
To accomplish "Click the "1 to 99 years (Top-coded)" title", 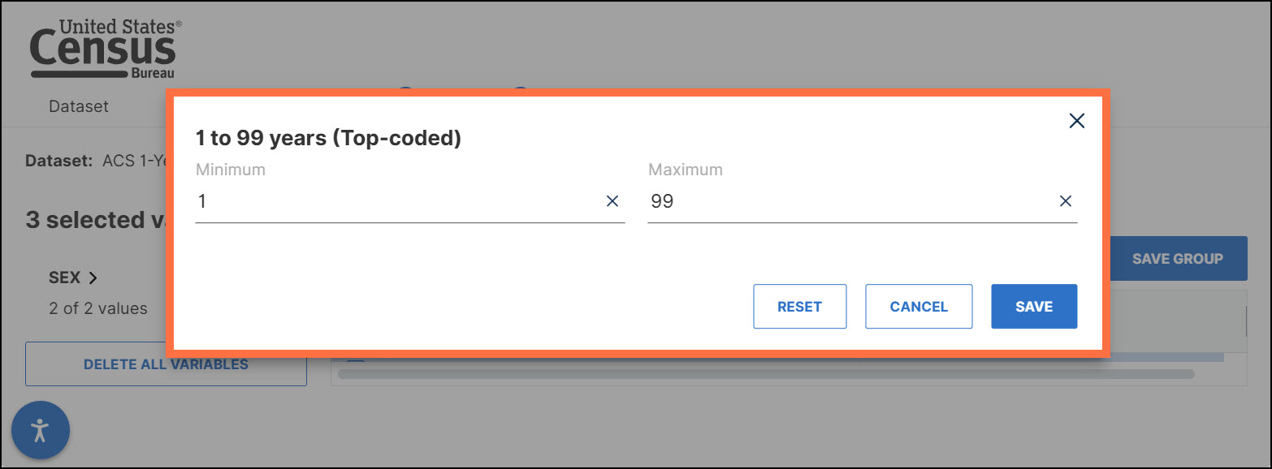I will (328, 138).
